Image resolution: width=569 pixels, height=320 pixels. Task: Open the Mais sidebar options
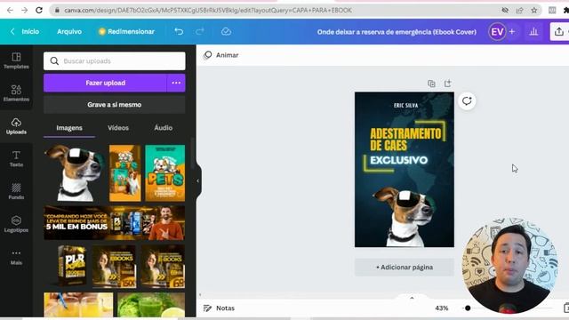pyautogui.click(x=16, y=257)
